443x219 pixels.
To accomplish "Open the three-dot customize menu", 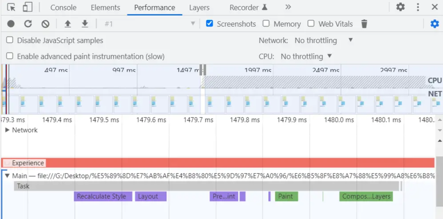I will pyautogui.click(x=418, y=7).
